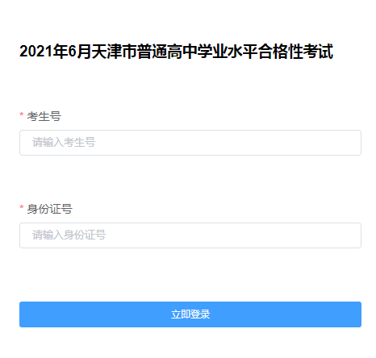Screen dimensions: 376x358
Task: Activate the first required text box
Action: (190, 143)
